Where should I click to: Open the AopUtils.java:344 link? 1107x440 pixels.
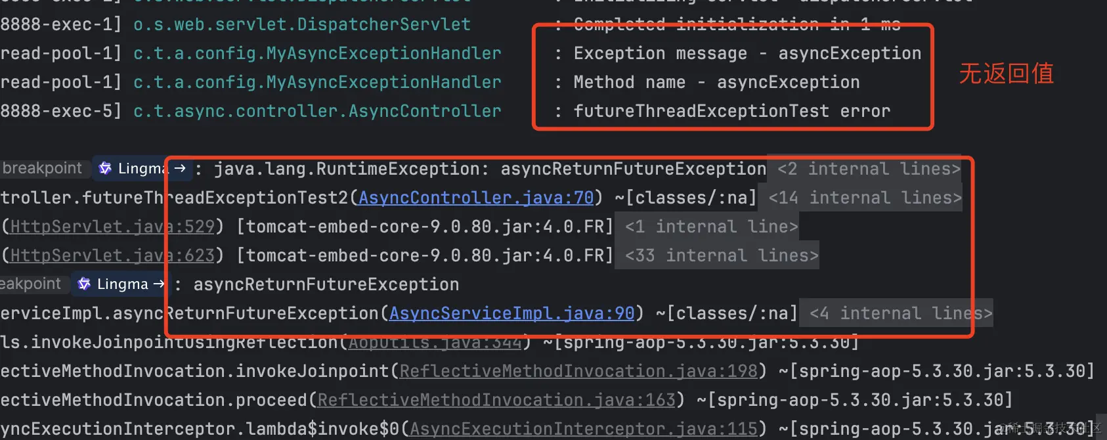click(x=435, y=342)
